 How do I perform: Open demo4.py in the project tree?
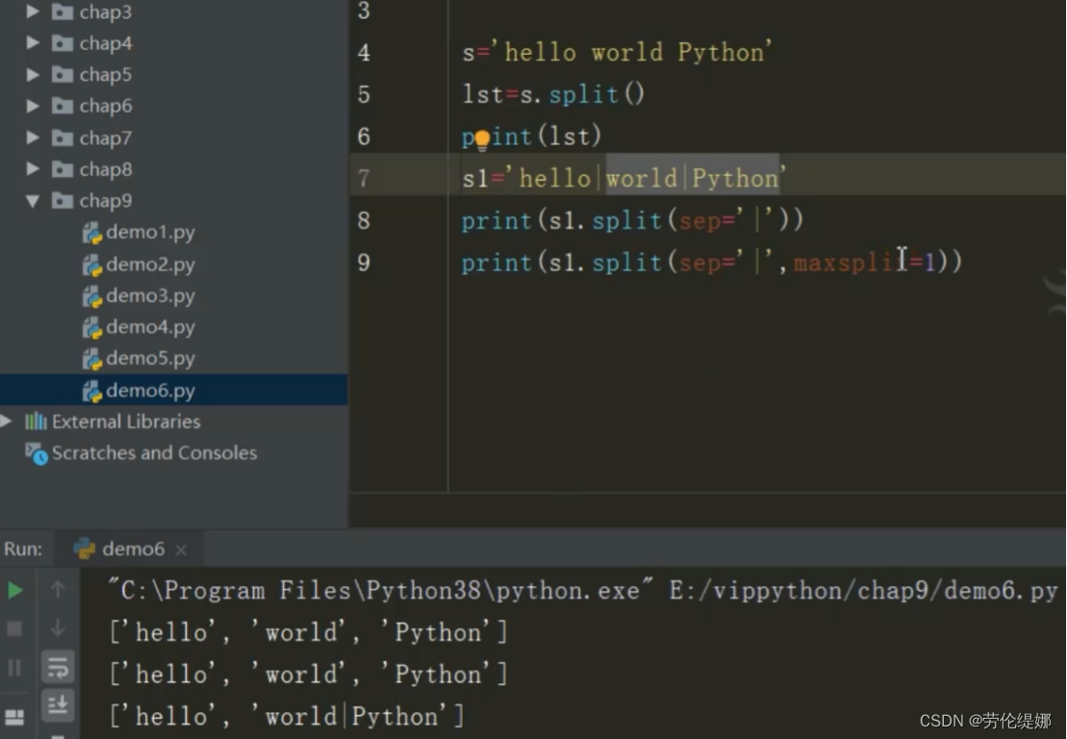(x=150, y=327)
